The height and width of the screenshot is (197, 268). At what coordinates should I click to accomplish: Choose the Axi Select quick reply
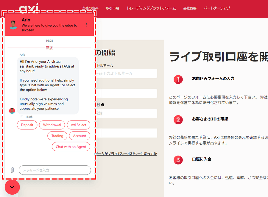click(78, 125)
